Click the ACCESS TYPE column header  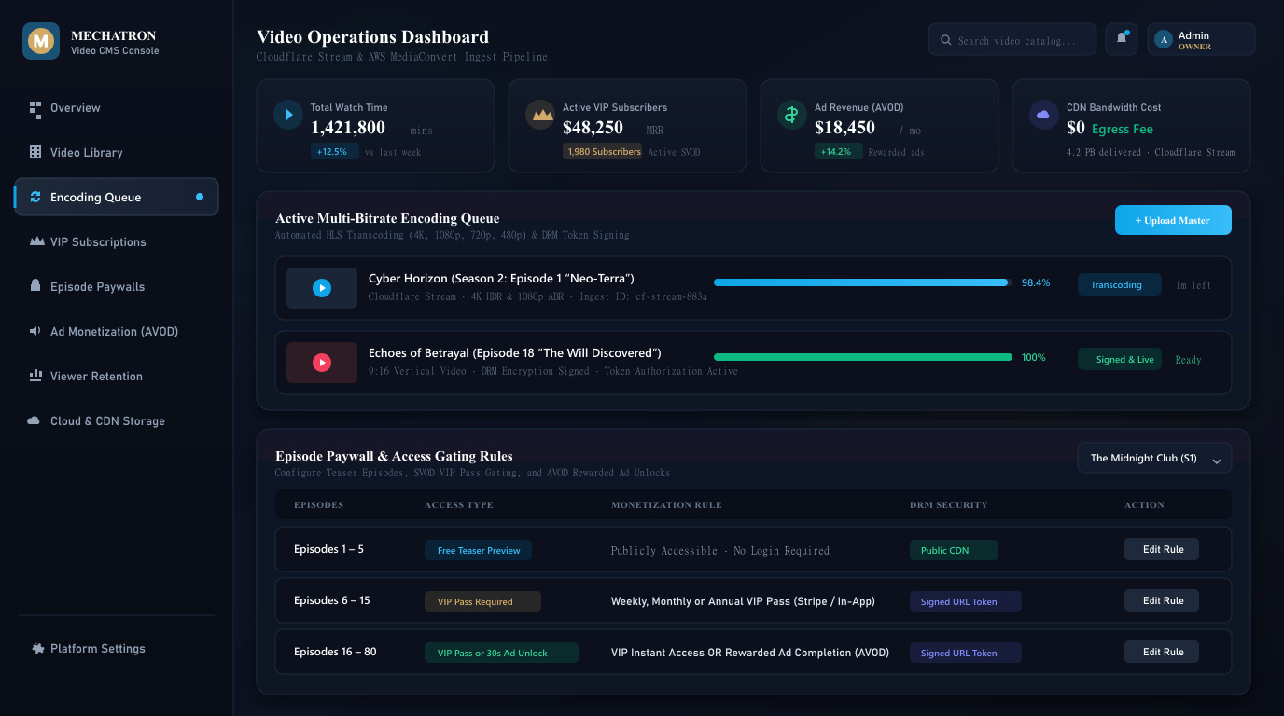(458, 504)
